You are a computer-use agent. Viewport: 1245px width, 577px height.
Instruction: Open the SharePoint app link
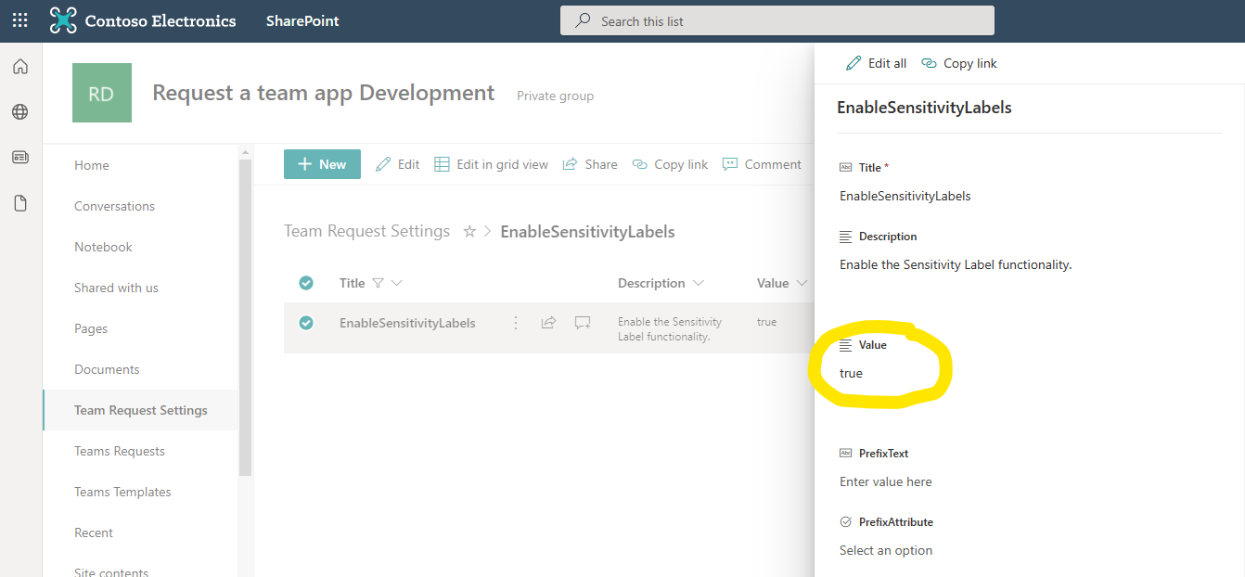pos(302,20)
